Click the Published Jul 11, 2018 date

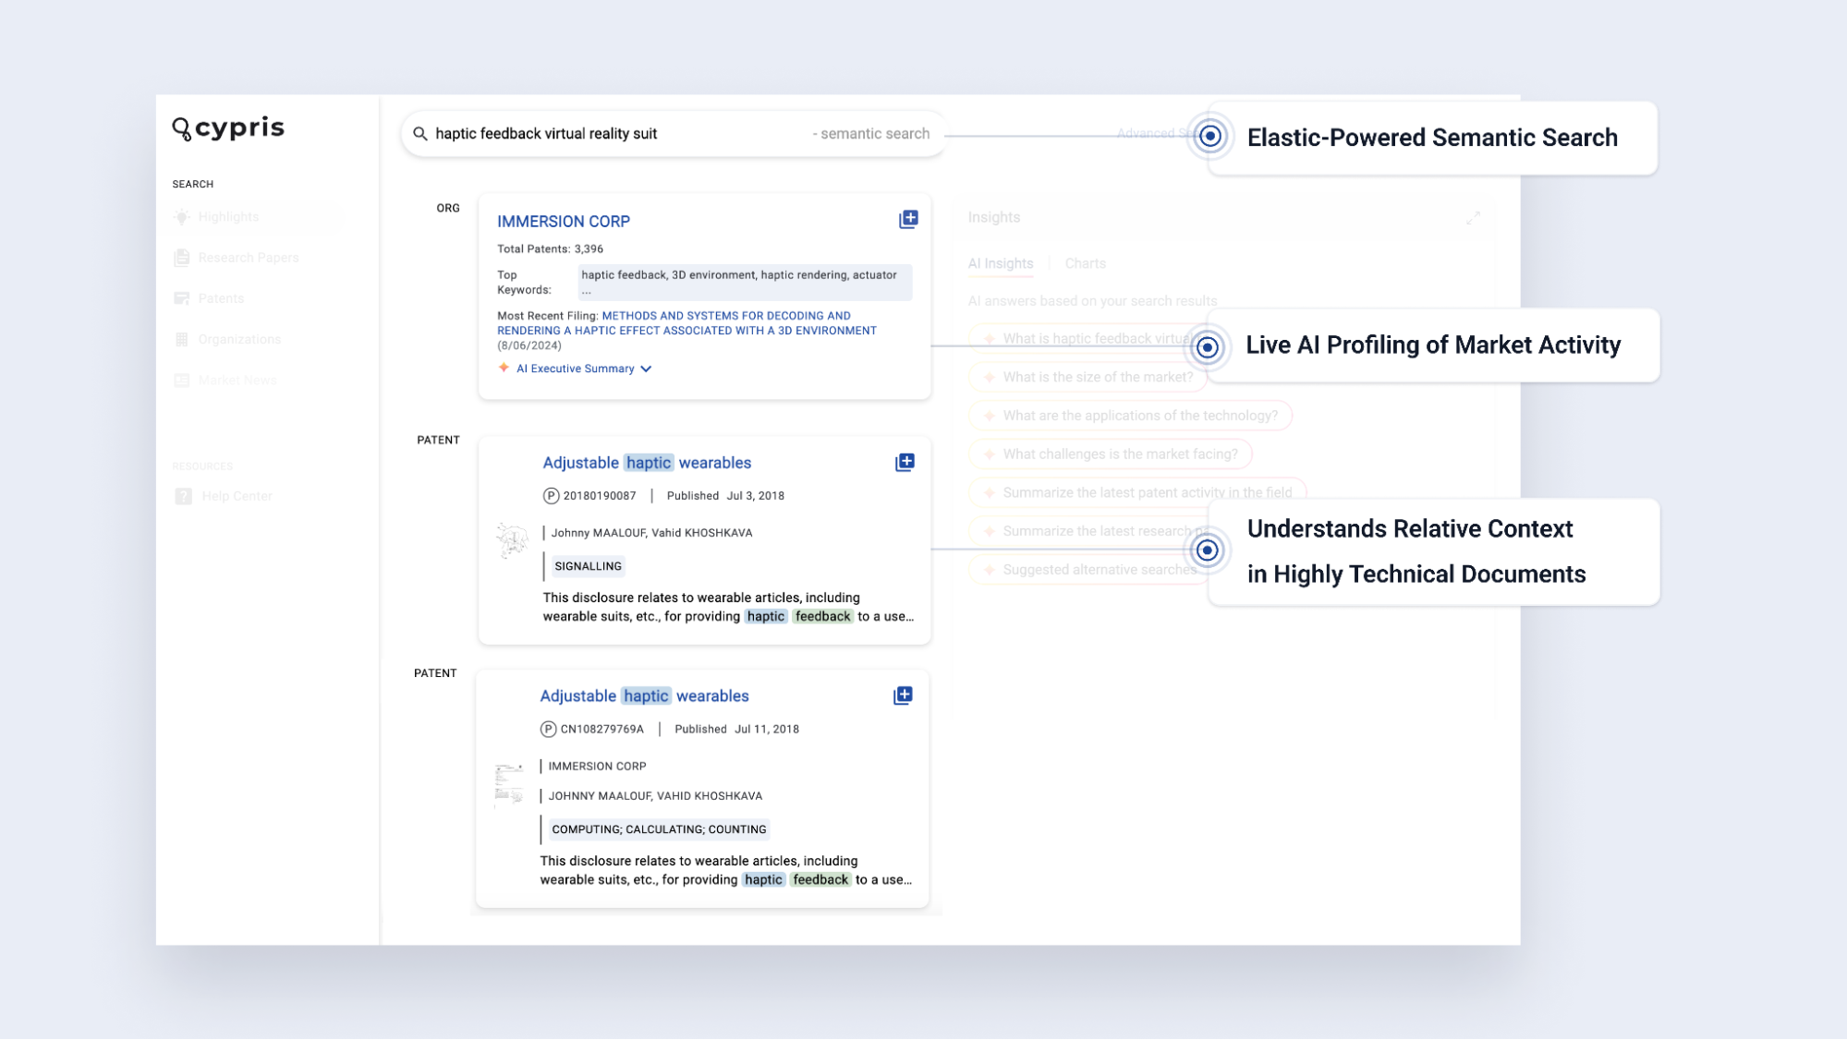click(x=736, y=730)
